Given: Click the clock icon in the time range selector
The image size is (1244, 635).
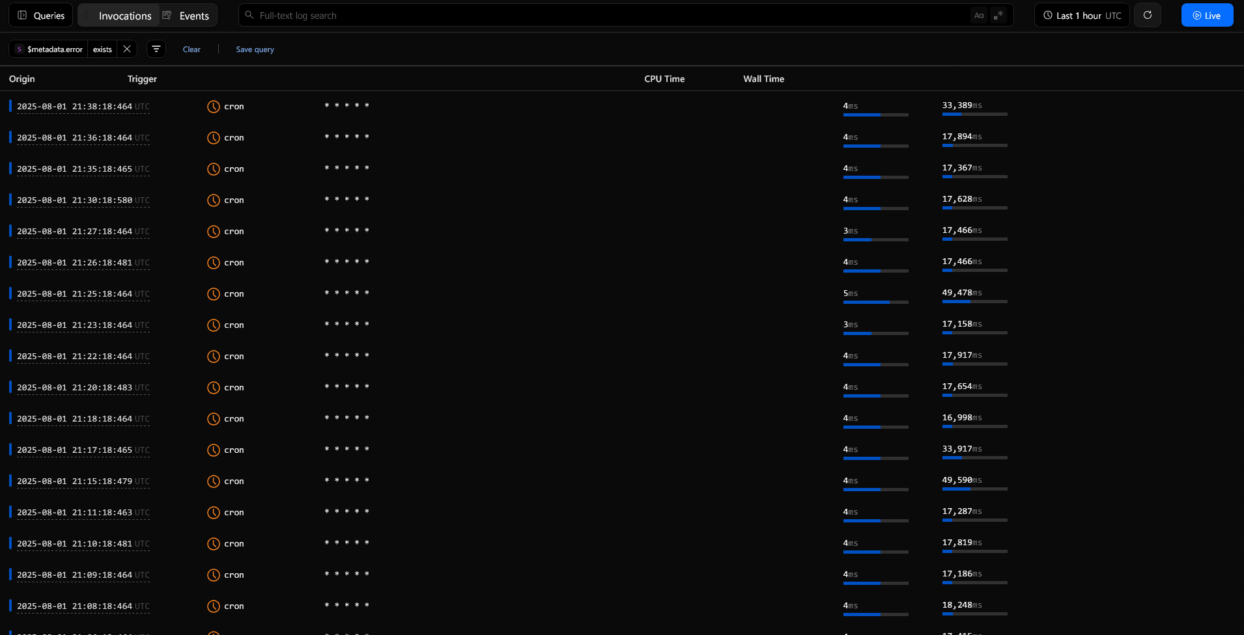Looking at the screenshot, I should coord(1047,15).
